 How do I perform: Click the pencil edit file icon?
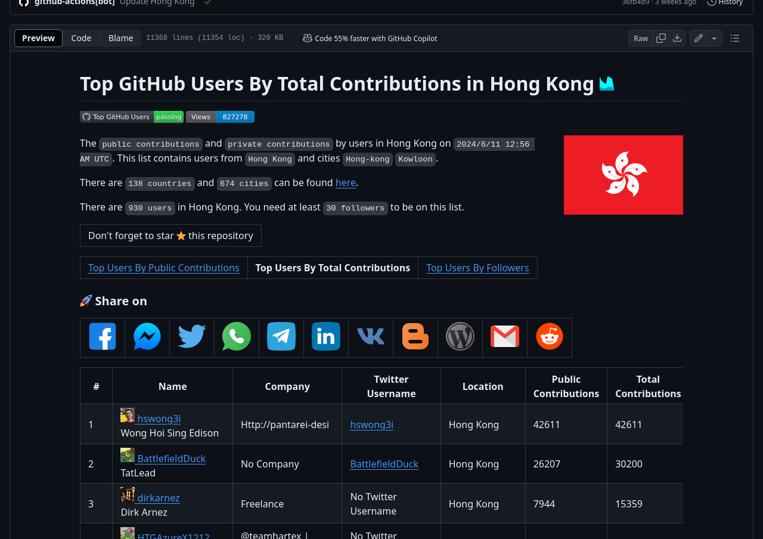pyautogui.click(x=698, y=38)
